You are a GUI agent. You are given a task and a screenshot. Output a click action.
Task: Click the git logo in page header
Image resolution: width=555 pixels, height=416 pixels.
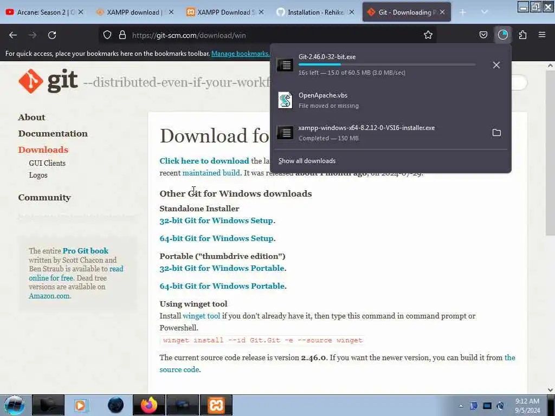[48, 81]
